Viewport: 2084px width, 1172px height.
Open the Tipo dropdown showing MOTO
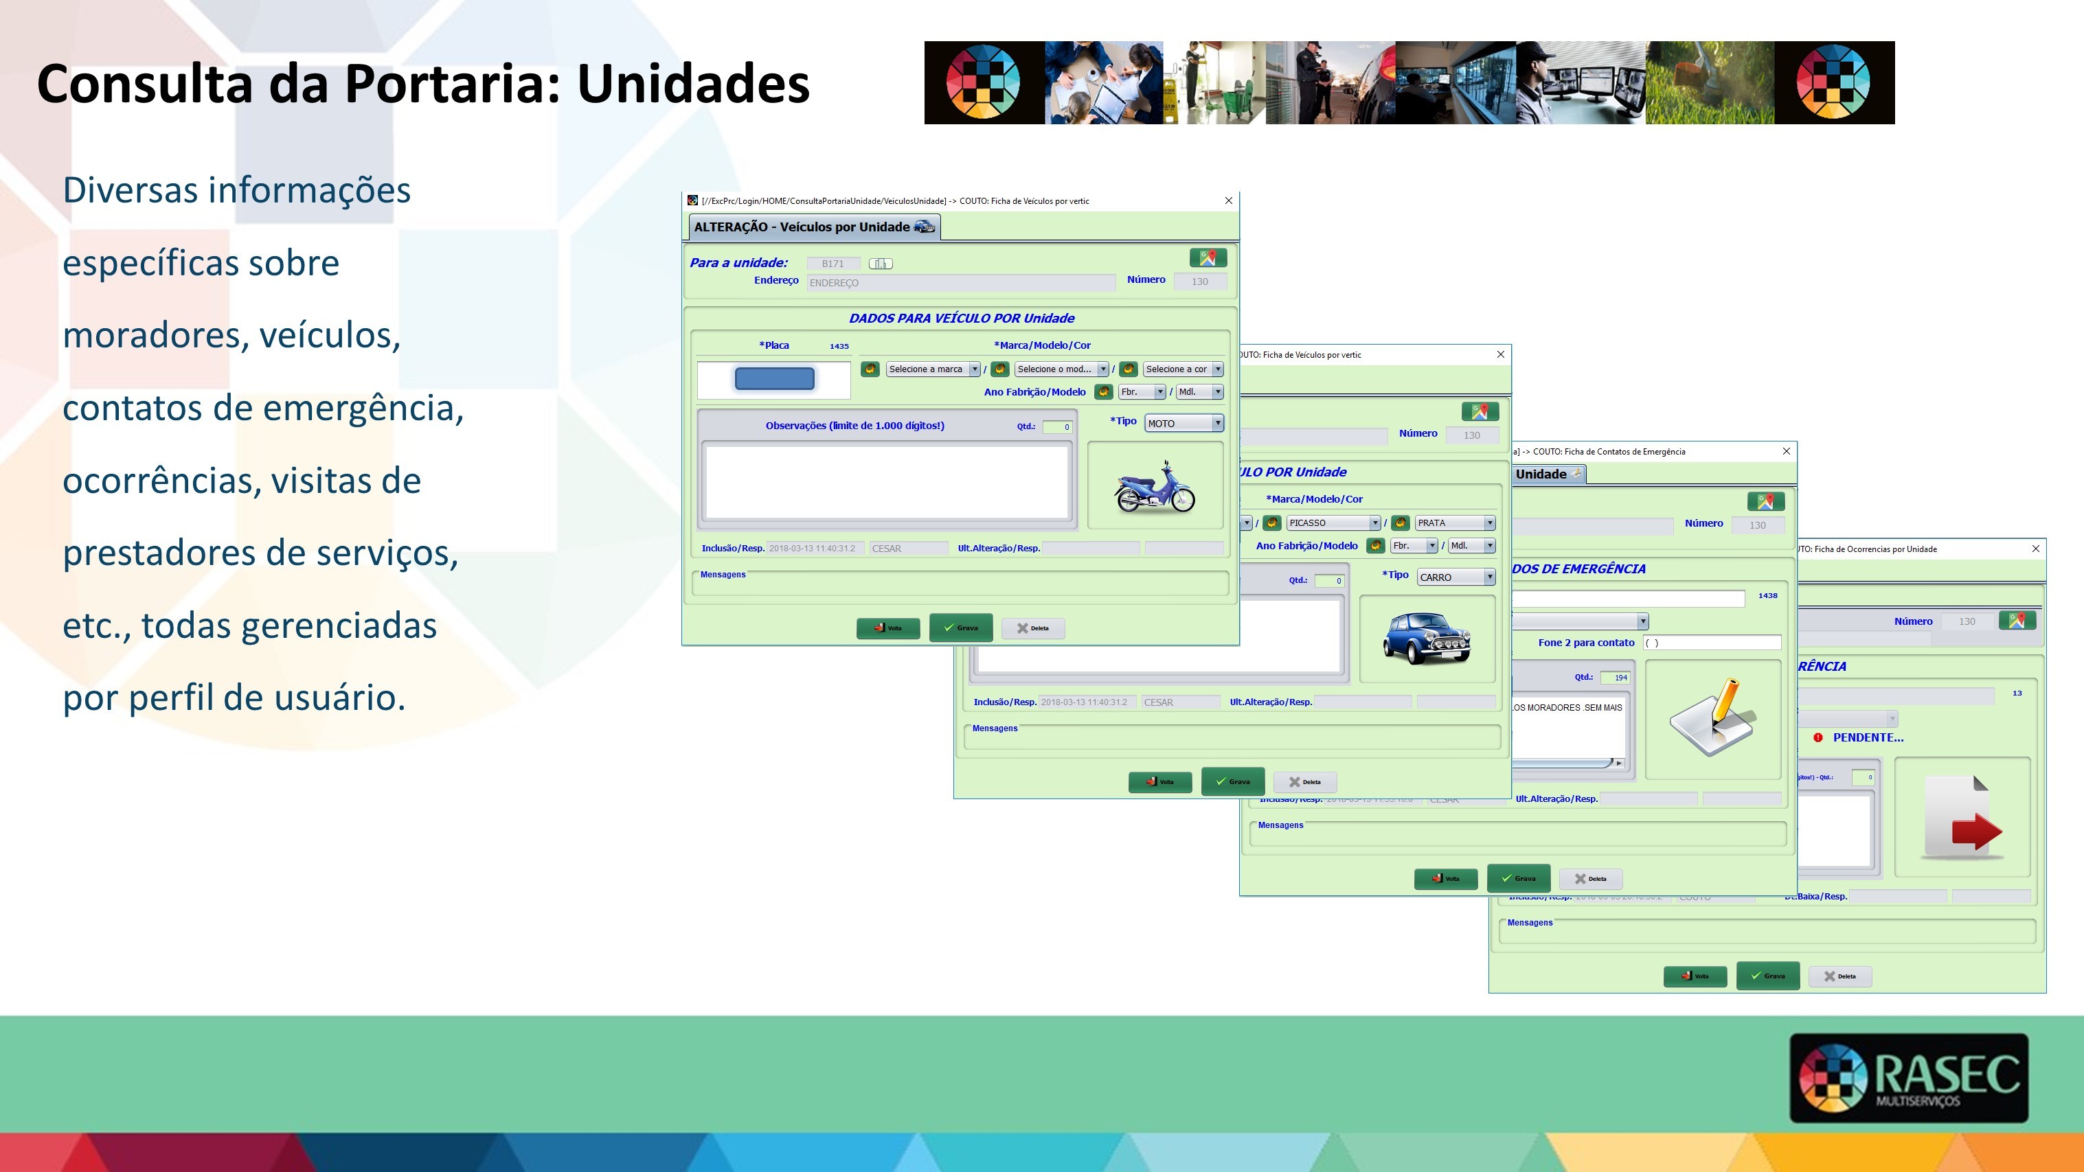tap(1183, 422)
